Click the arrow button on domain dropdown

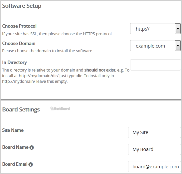pyautogui.click(x=178, y=46)
